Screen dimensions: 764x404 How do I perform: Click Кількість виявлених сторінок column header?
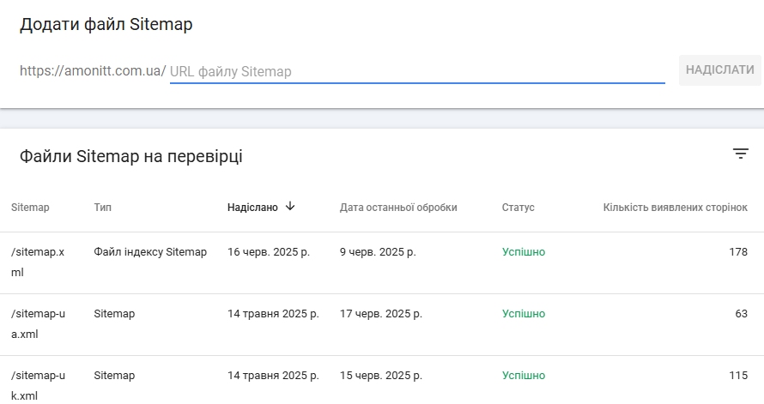click(x=675, y=208)
